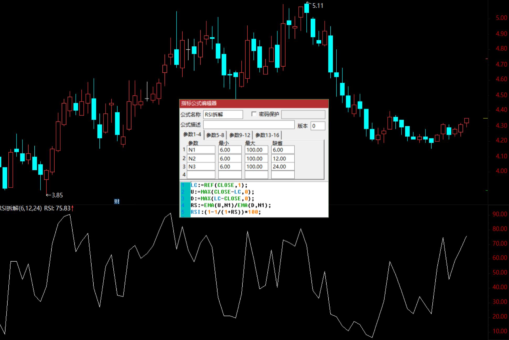Click the N3 parameter name cell
The height and width of the screenshot is (340, 509).
click(201, 166)
